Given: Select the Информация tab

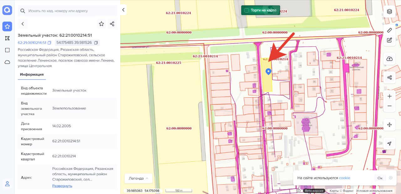Looking at the screenshot, I should pos(32,75).
